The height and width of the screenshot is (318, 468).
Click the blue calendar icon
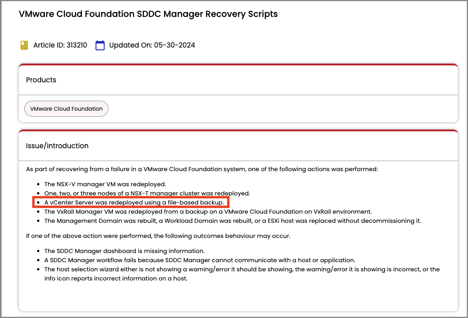click(100, 45)
